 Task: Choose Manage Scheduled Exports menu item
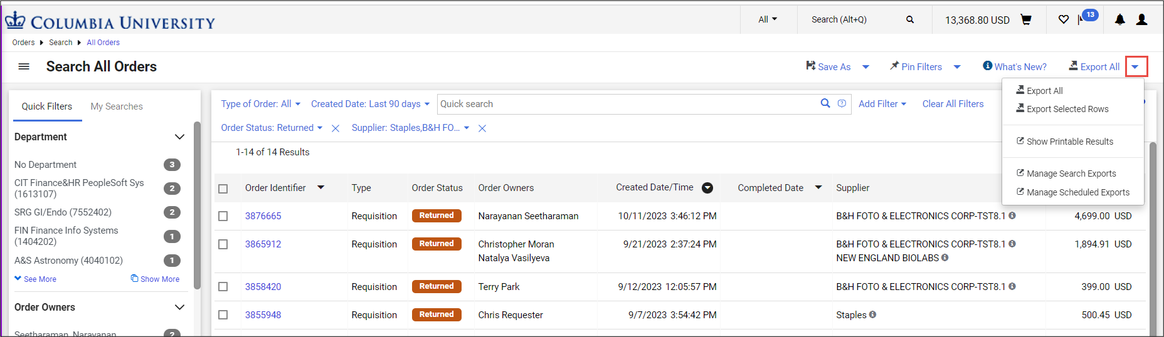[x=1073, y=192]
